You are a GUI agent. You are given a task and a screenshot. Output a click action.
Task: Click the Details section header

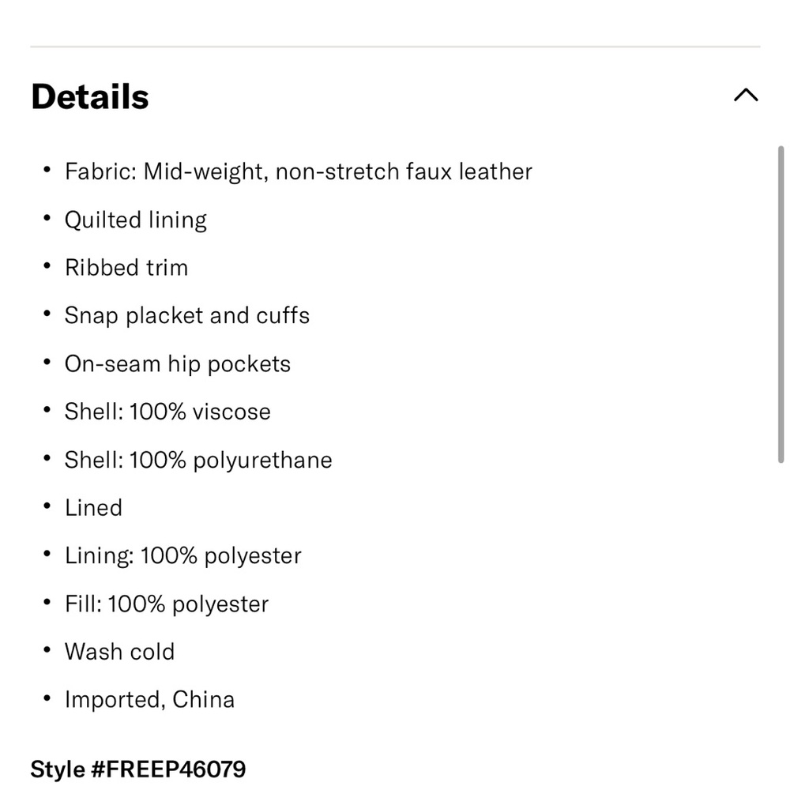pos(88,96)
